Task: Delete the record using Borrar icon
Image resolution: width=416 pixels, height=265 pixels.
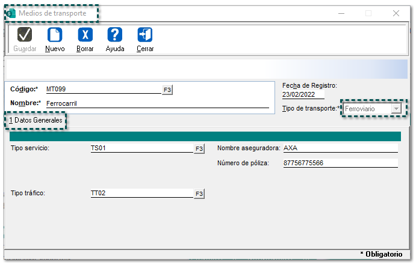Action: click(85, 35)
